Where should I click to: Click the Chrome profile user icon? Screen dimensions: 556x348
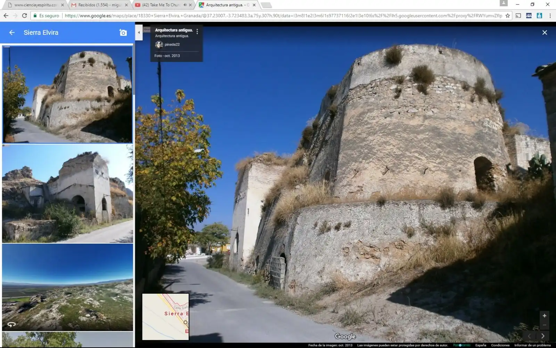[504, 3]
